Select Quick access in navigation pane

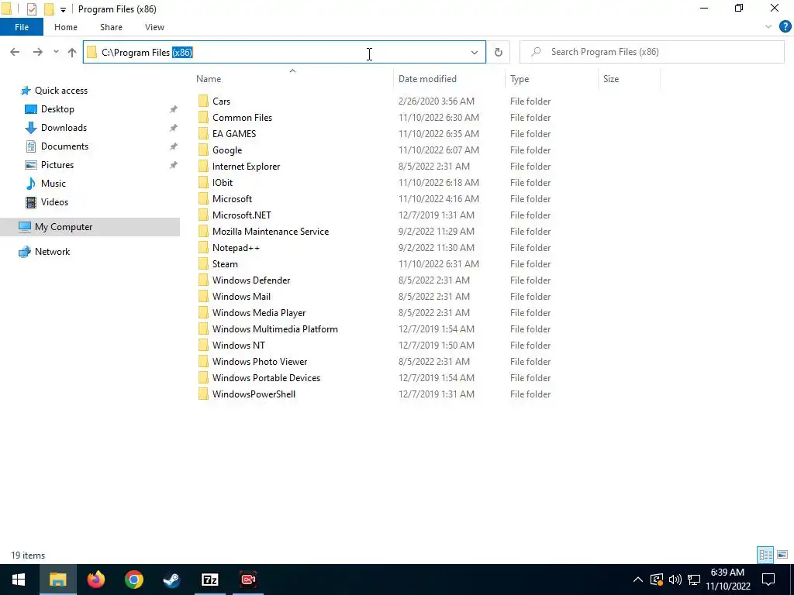pyautogui.click(x=60, y=91)
